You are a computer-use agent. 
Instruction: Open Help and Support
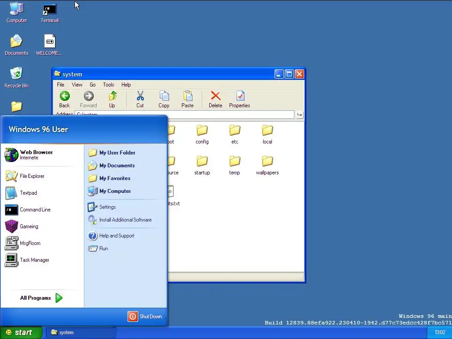pos(111,236)
